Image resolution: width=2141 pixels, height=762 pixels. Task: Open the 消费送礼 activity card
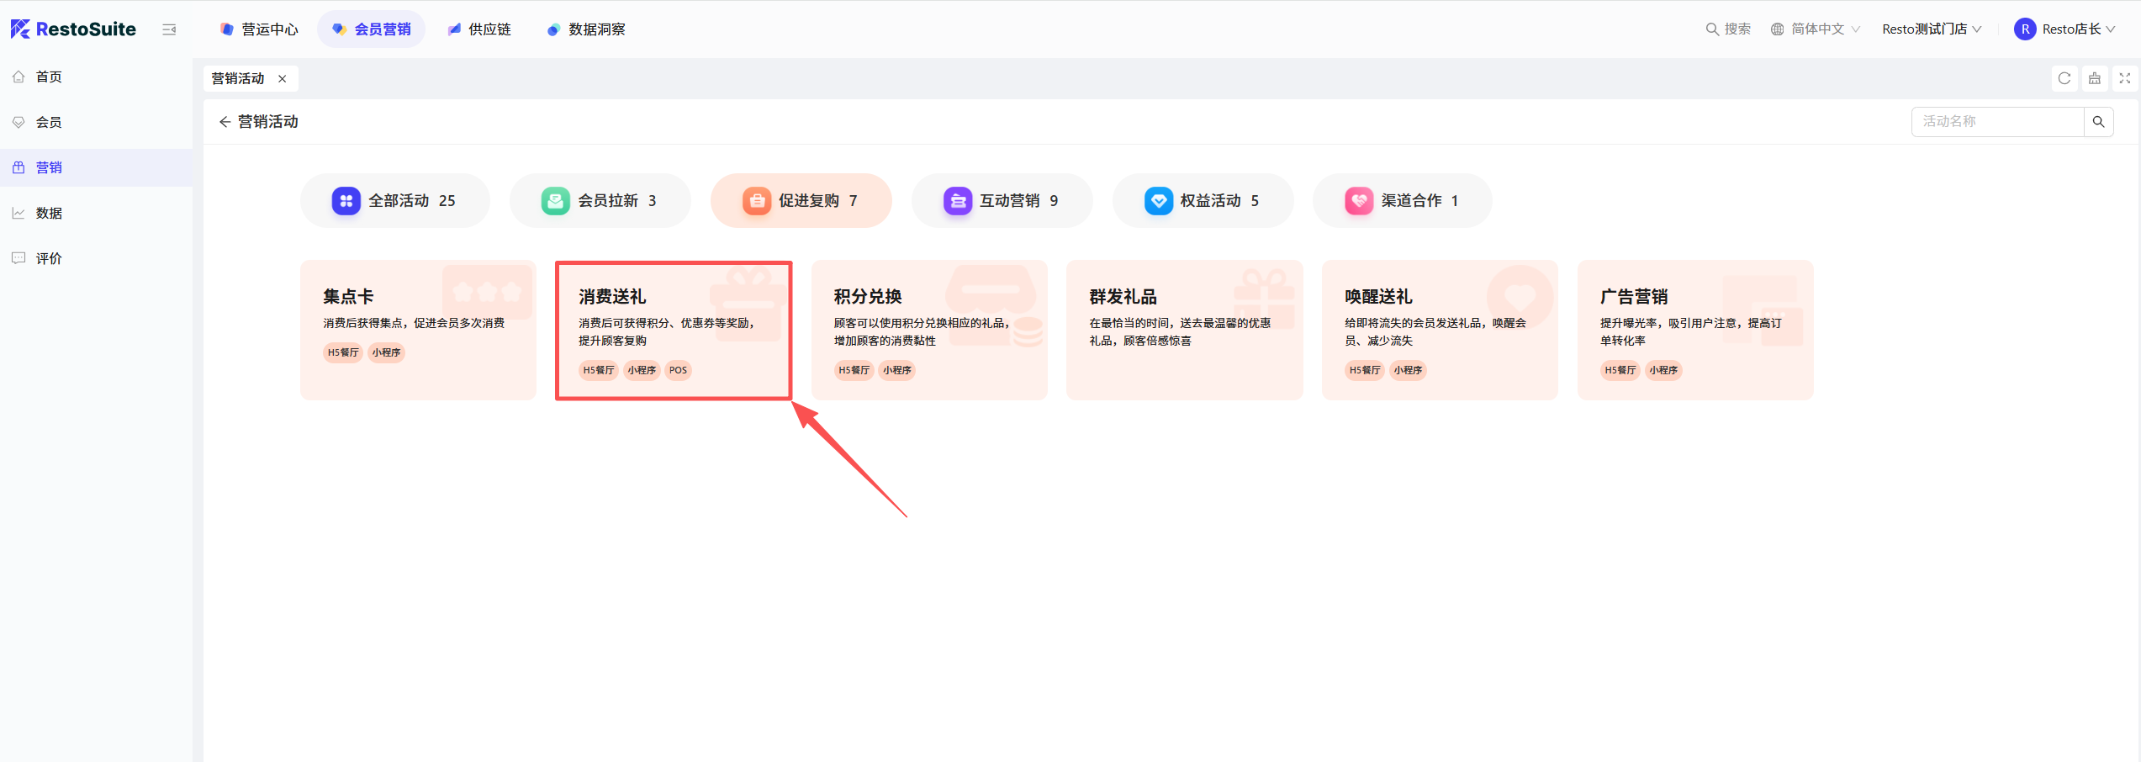pos(674,331)
